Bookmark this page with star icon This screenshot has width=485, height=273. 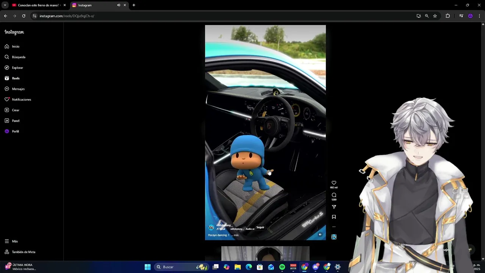435,16
